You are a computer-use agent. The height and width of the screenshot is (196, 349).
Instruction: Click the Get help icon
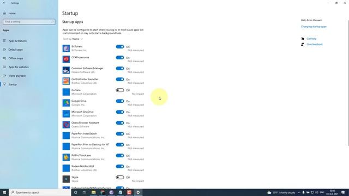[303, 39]
